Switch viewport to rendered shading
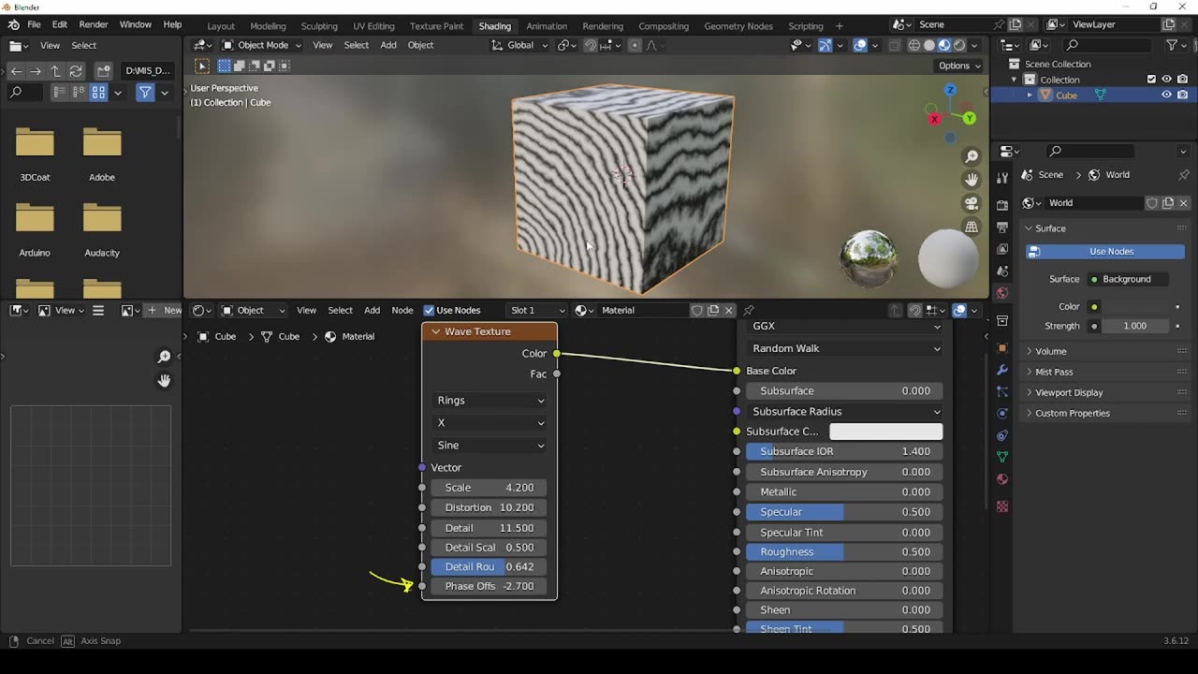1198x674 pixels. (x=959, y=45)
